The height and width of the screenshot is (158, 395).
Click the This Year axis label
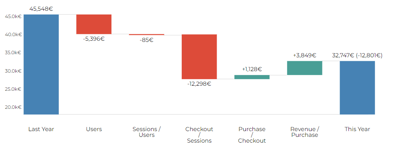tap(357, 129)
